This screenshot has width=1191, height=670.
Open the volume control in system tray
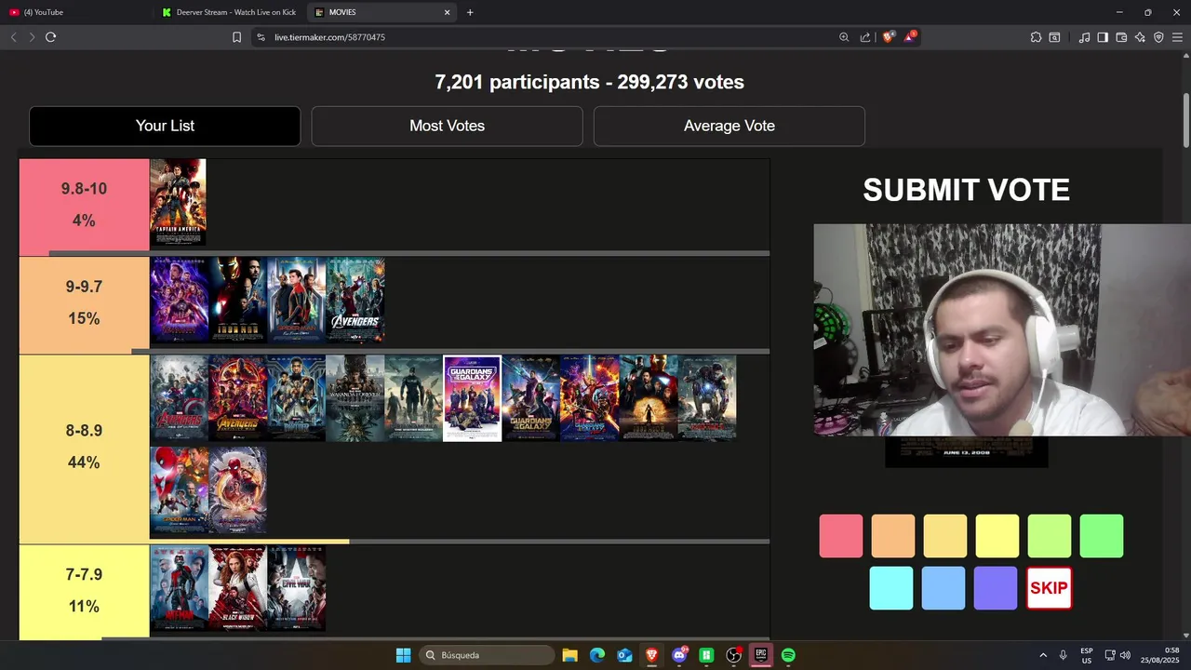coord(1125,655)
